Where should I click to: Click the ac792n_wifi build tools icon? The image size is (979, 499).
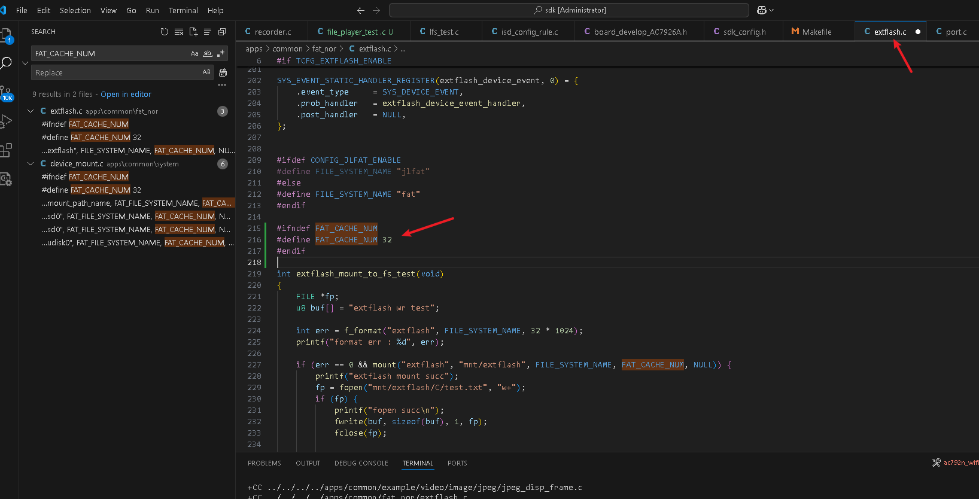[x=937, y=463]
